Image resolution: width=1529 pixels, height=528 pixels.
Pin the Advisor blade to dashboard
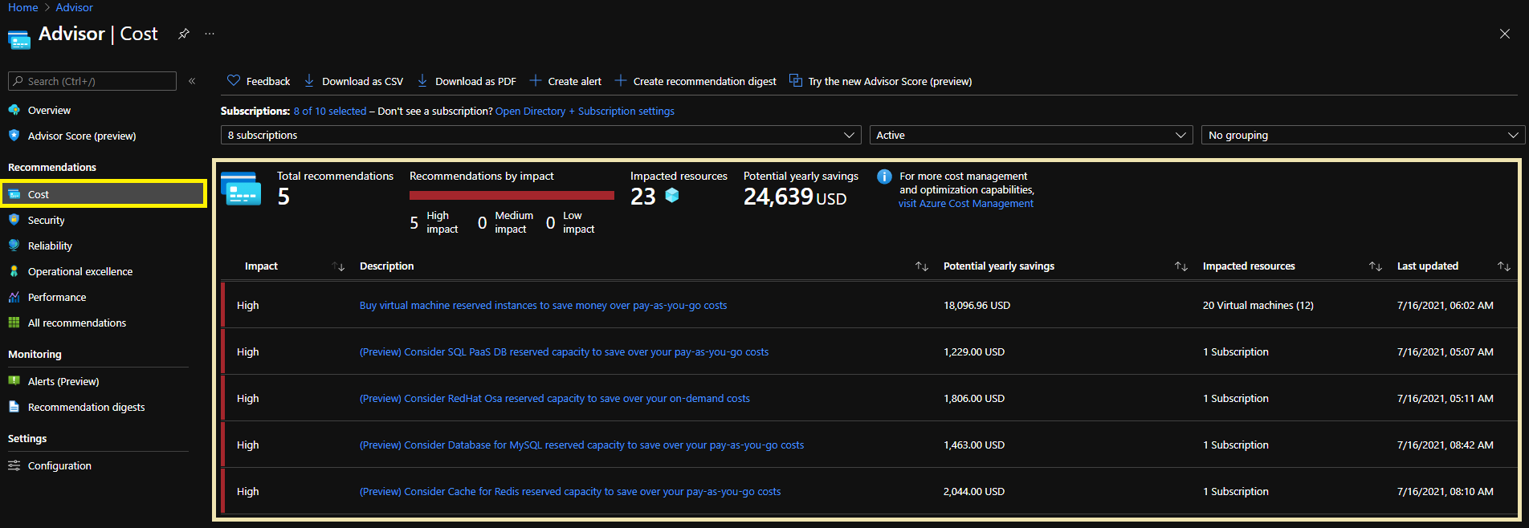coord(184,34)
